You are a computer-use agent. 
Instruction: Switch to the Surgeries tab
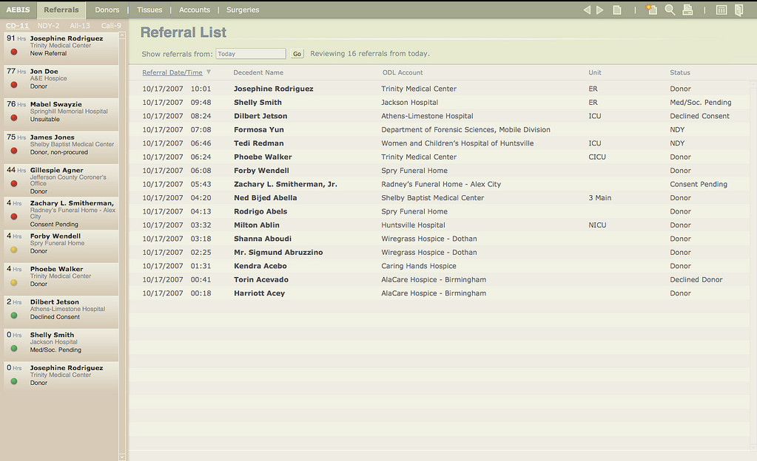pyautogui.click(x=243, y=10)
